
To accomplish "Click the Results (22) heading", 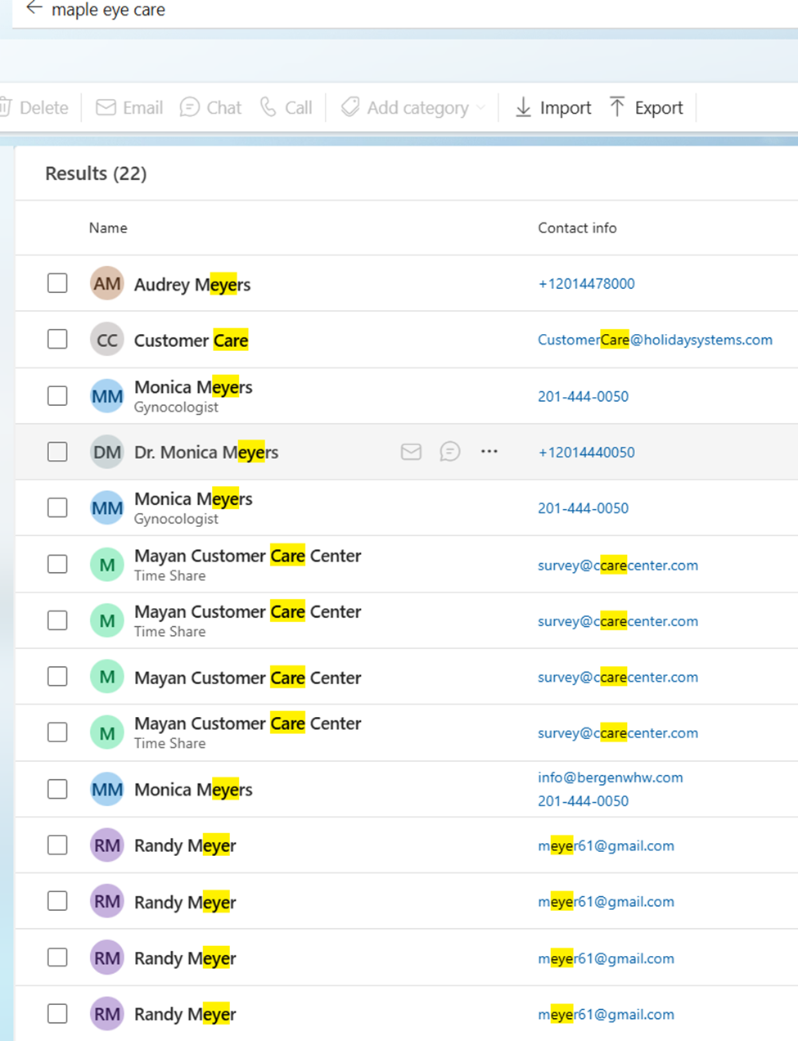I will (96, 173).
